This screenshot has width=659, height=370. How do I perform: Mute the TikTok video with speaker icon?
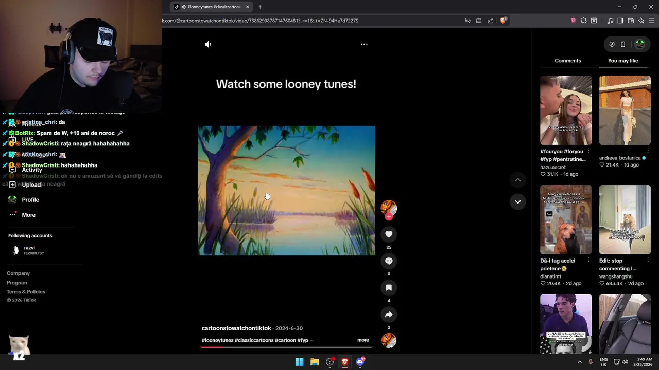[x=208, y=44]
